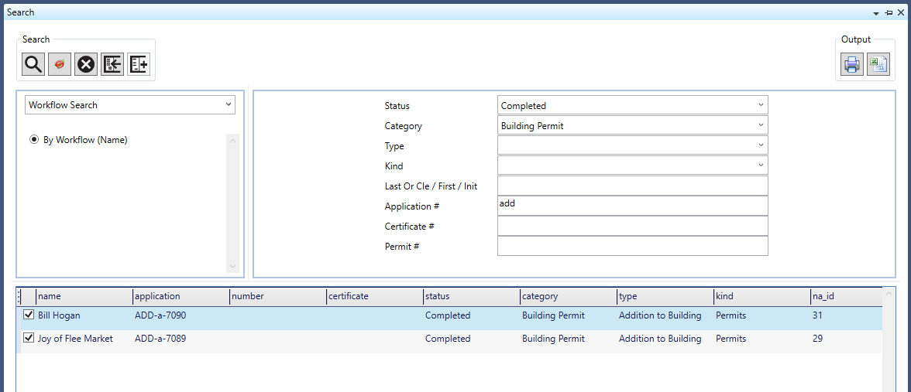This screenshot has height=392, width=911.
Task: Open the Search panel window options arrow
Action: 876,13
